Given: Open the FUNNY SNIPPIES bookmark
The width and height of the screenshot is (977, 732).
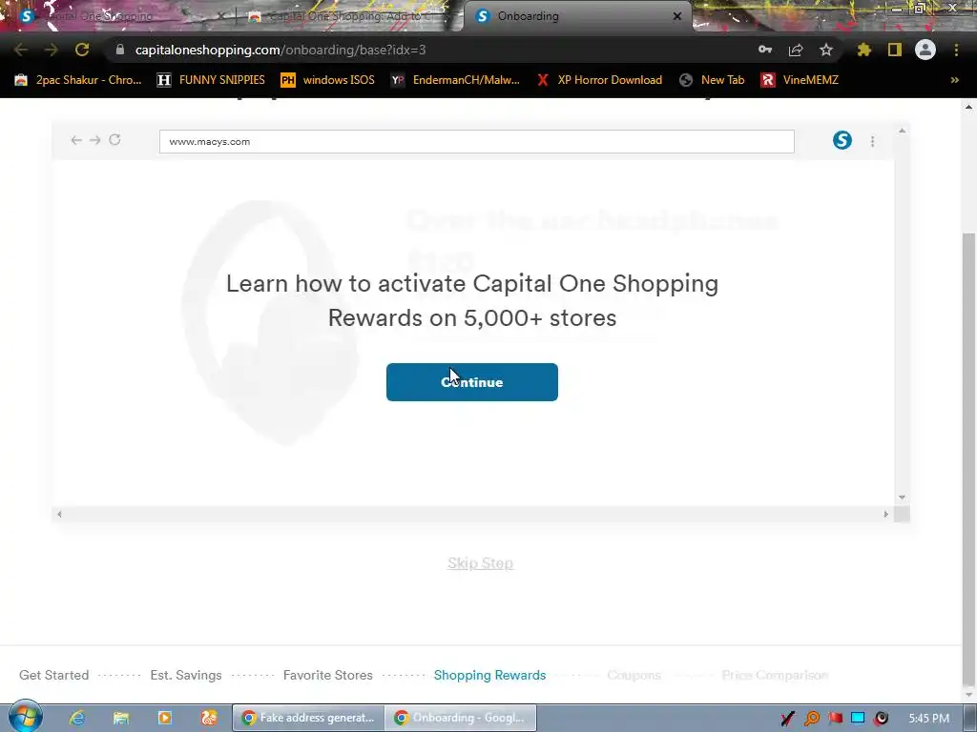Looking at the screenshot, I should pos(211,80).
